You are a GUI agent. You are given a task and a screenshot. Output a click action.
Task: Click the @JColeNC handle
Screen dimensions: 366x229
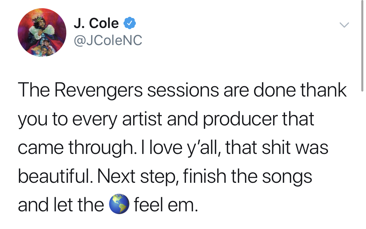point(108,40)
